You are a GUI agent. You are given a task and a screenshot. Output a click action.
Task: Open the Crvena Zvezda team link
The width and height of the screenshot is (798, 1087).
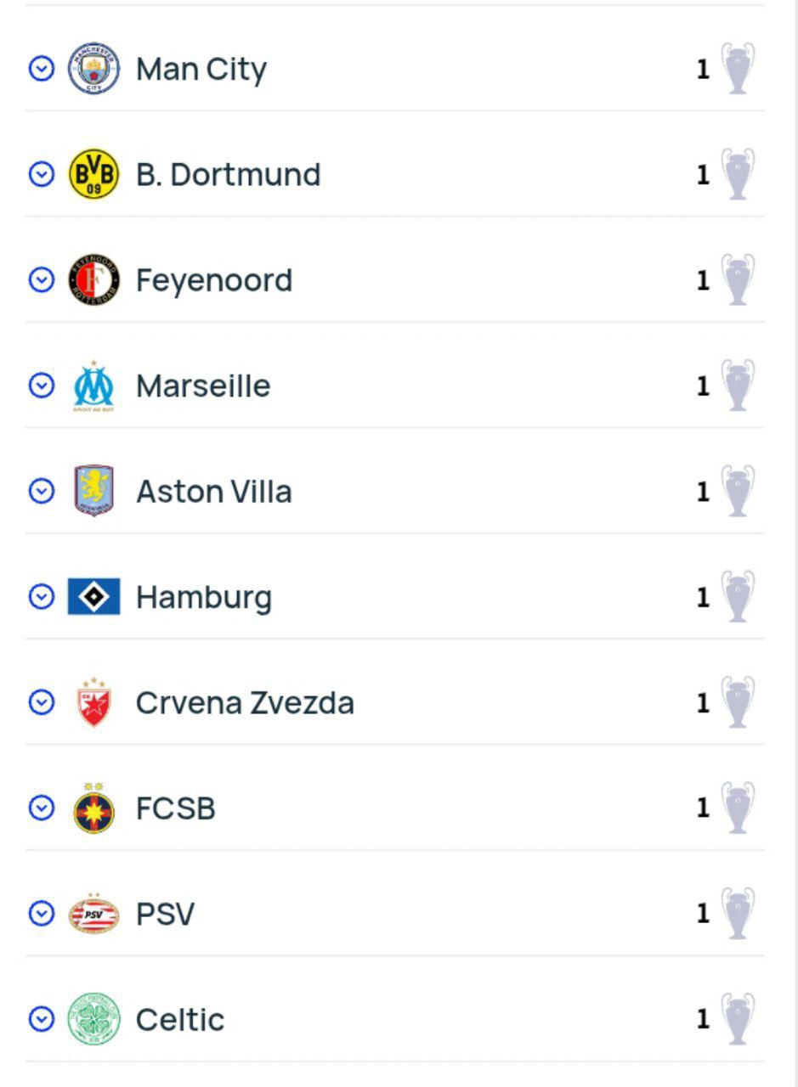click(x=245, y=703)
